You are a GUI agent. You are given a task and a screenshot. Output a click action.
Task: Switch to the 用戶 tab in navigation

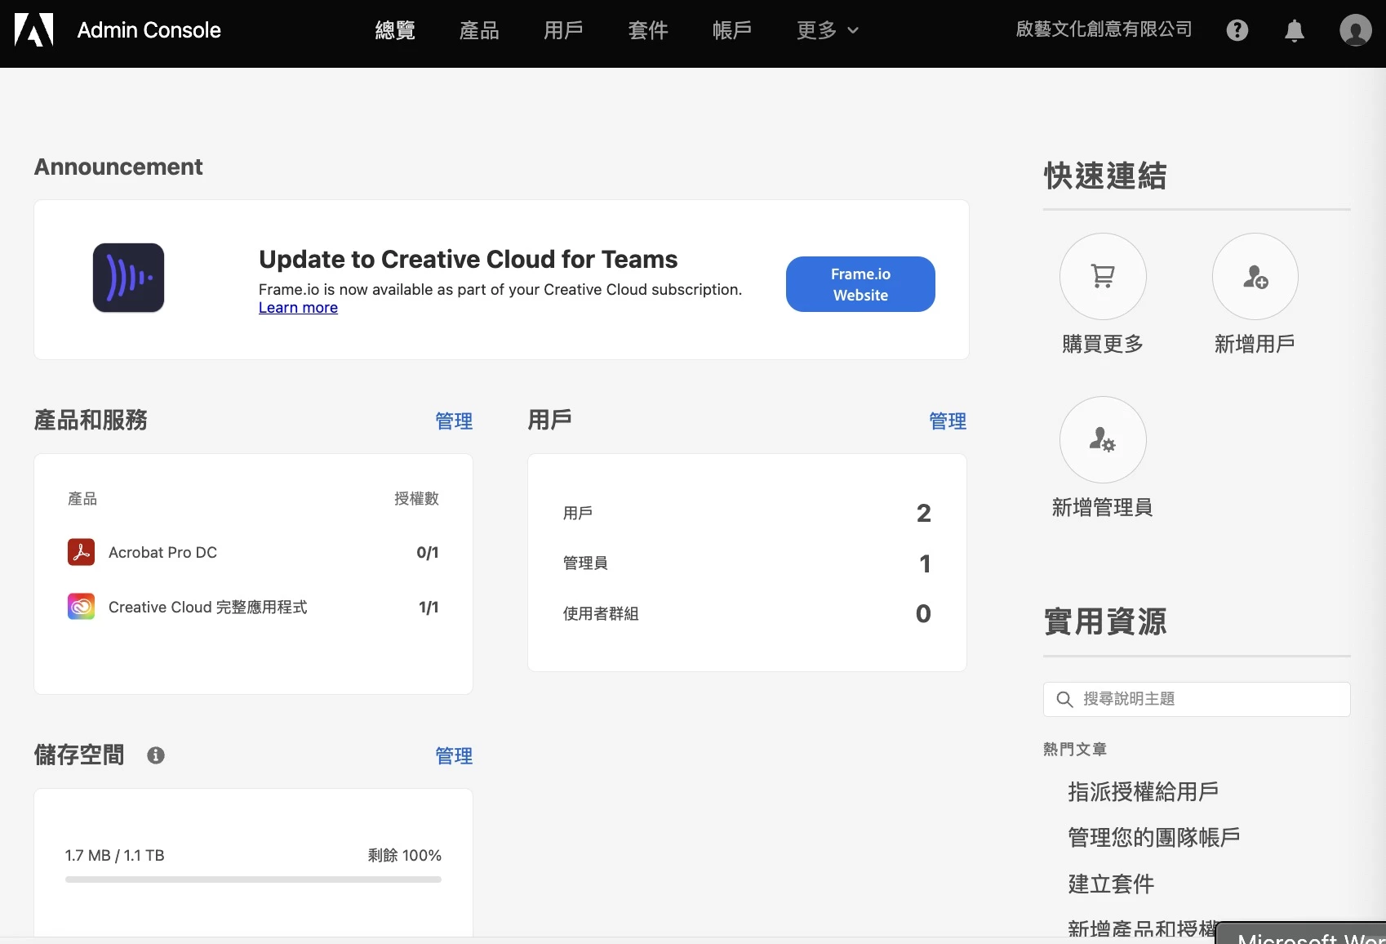(563, 30)
